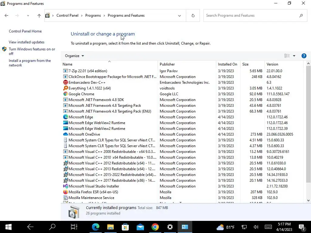This screenshot has height=233, width=311.
Task: Open View installed updates link
Action: pyautogui.click(x=27, y=42)
